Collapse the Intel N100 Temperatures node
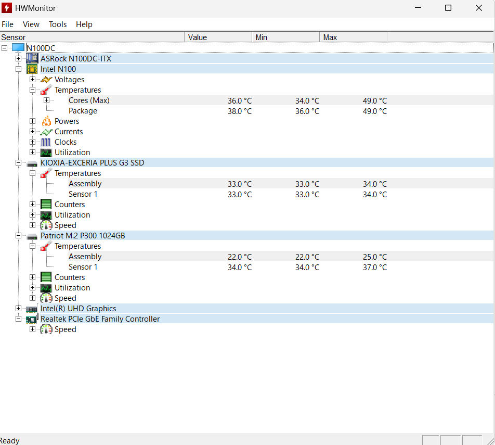 [x=33, y=90]
